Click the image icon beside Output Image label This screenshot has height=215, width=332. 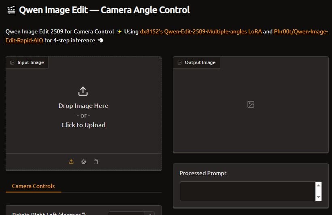point(180,63)
